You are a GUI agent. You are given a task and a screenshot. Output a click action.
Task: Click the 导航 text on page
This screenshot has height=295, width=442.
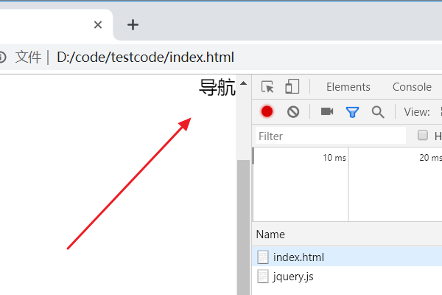coord(217,87)
